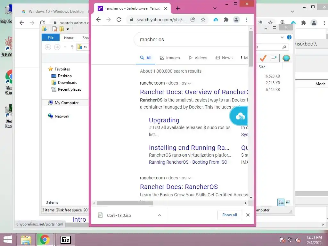Viewport: 328px width, 246px height.
Task: Bookmark this page with star icon
Action: pos(203,20)
